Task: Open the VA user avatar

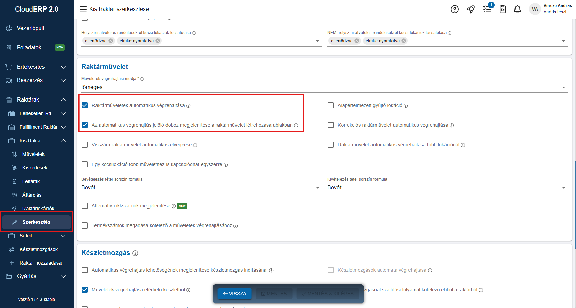Action: click(x=535, y=9)
